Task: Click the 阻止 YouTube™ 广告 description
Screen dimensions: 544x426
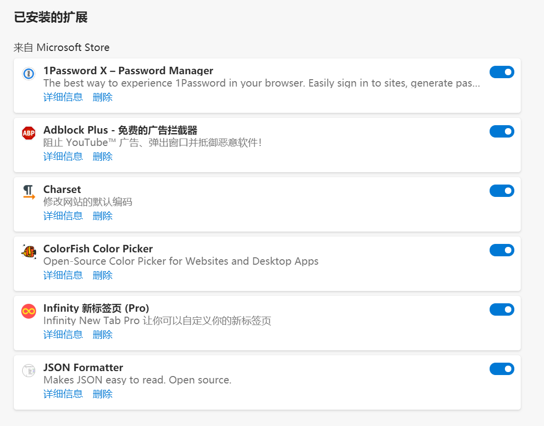Action: [152, 142]
